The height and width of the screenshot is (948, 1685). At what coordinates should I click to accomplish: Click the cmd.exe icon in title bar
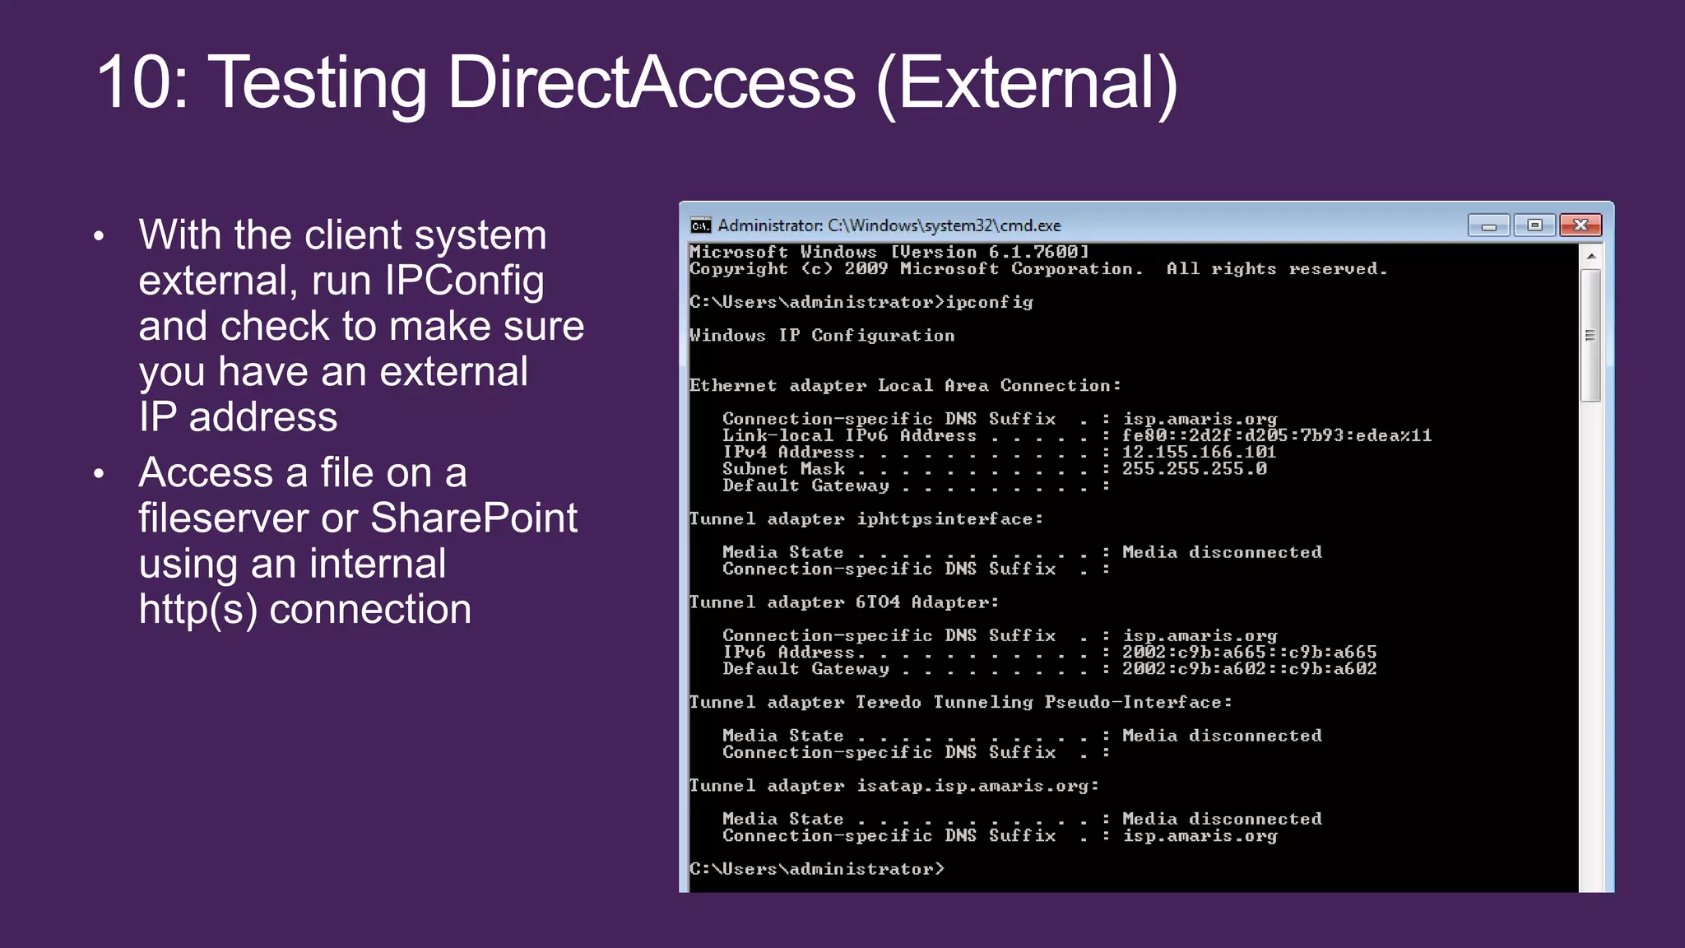tap(701, 225)
